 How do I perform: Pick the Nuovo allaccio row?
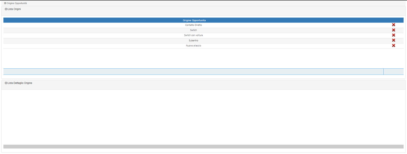pos(193,46)
